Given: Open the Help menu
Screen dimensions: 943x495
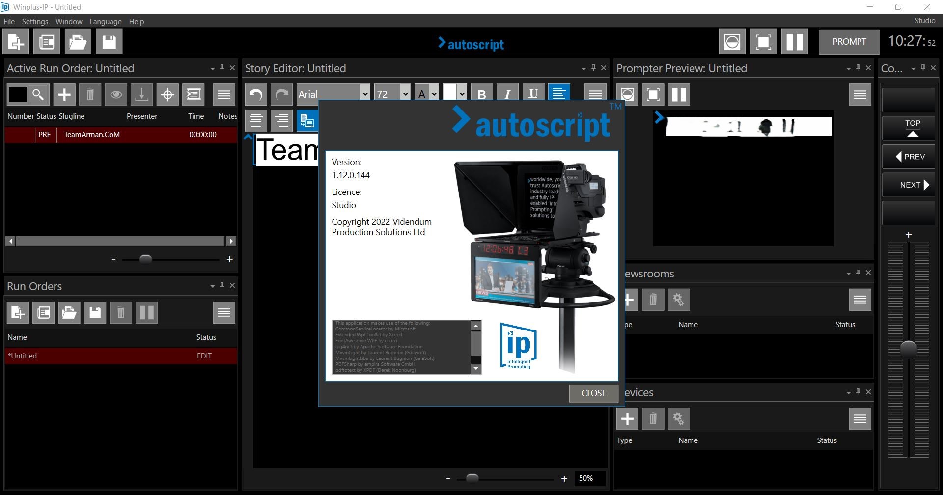Looking at the screenshot, I should [x=137, y=22].
